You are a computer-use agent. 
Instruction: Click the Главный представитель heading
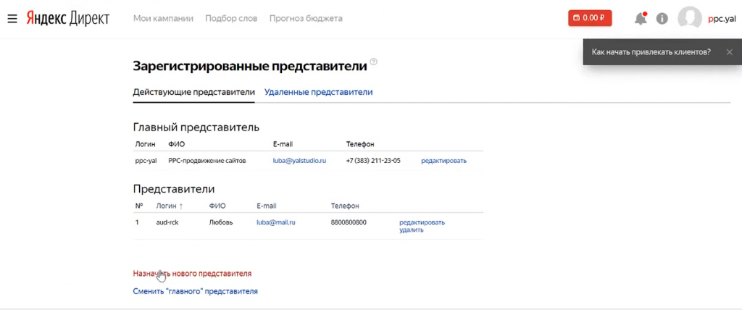196,127
